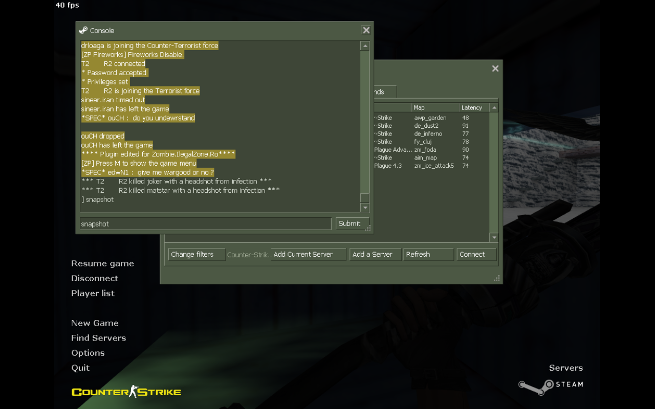Click the Counter-Strike logo at the bottom left
This screenshot has width=655, height=409.
[126, 392]
